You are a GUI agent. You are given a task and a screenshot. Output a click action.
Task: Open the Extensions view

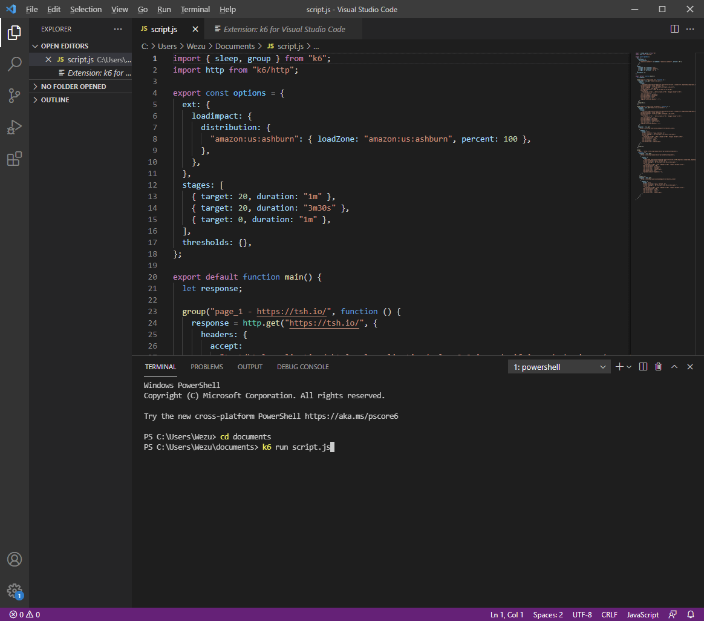15,159
